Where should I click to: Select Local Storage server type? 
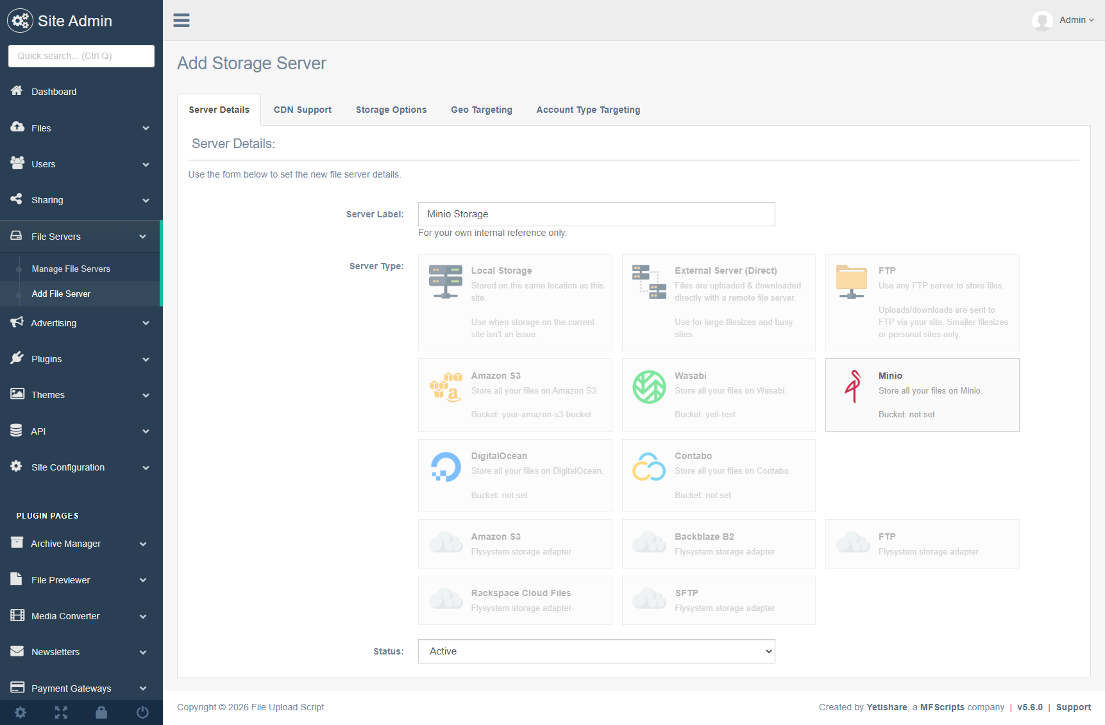514,302
